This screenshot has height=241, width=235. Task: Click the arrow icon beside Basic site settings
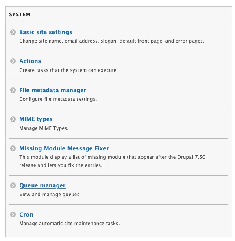click(13, 32)
